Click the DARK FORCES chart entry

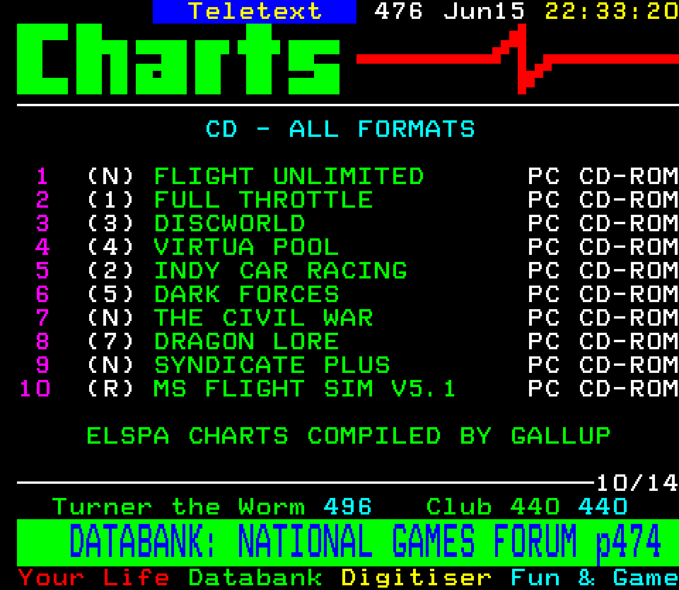coord(246,295)
